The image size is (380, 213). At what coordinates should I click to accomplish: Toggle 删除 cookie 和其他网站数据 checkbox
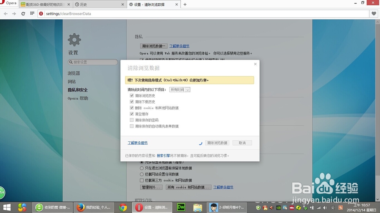131,108
